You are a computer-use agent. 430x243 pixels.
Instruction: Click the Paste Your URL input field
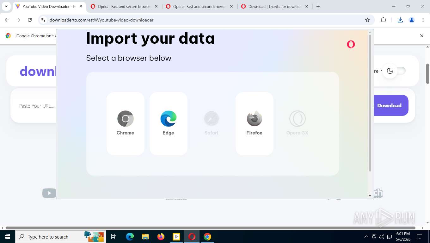coord(37,106)
